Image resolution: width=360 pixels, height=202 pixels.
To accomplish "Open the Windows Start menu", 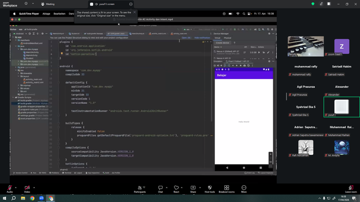I will coord(4,198).
